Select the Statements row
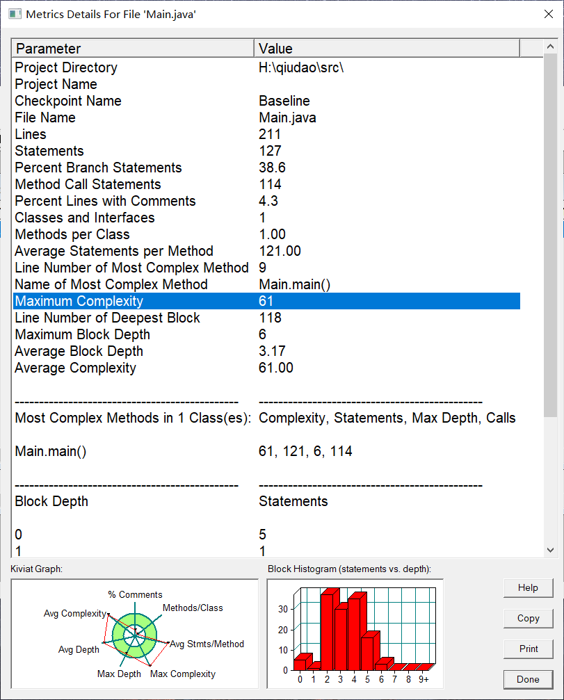 tap(266, 151)
